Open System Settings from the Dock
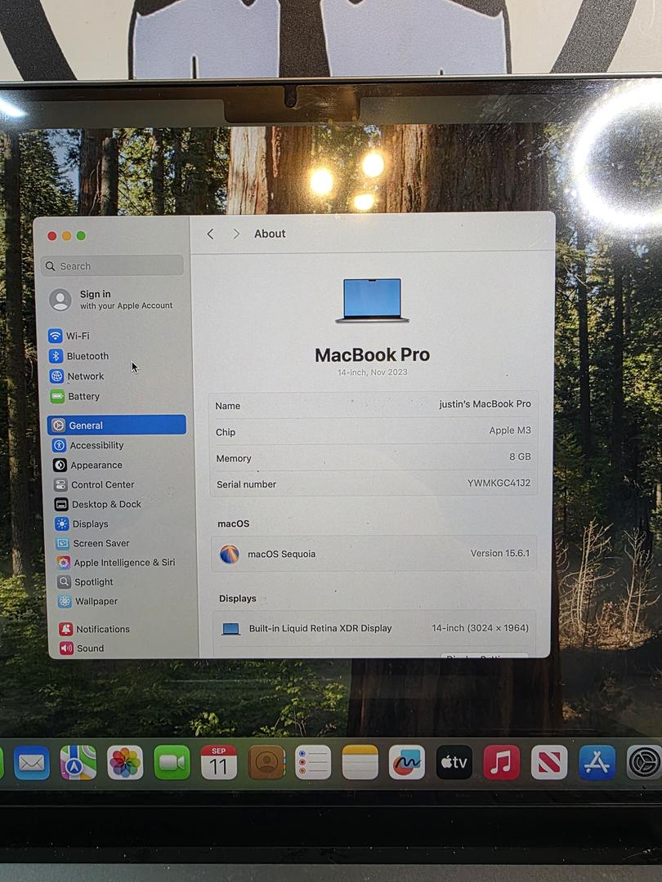This screenshot has width=662, height=882. tap(645, 763)
